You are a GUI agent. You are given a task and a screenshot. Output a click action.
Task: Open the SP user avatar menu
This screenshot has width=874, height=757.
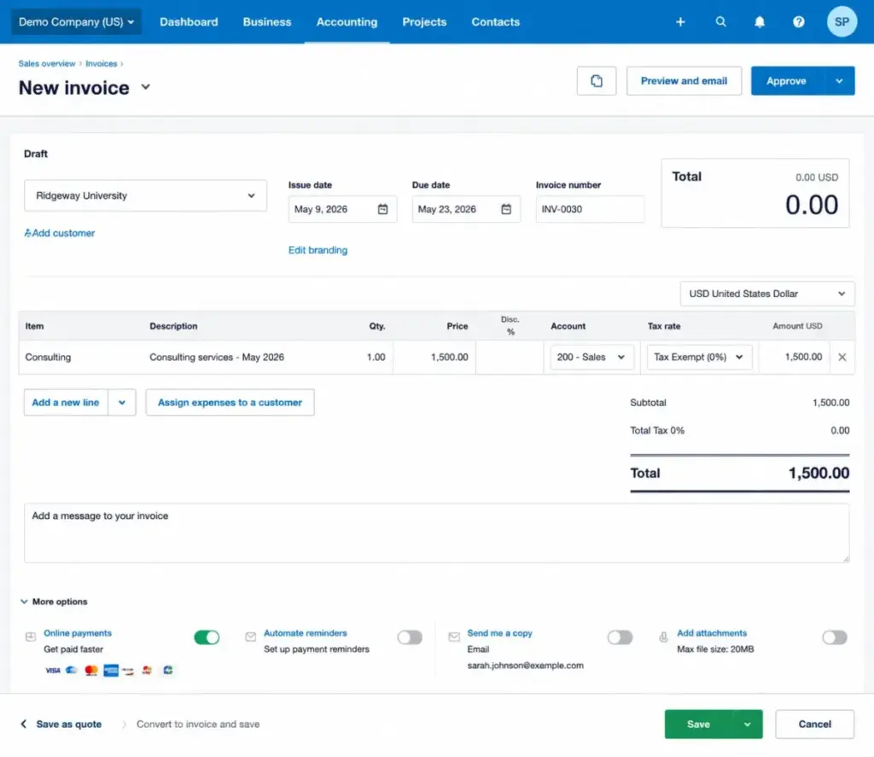tap(841, 21)
